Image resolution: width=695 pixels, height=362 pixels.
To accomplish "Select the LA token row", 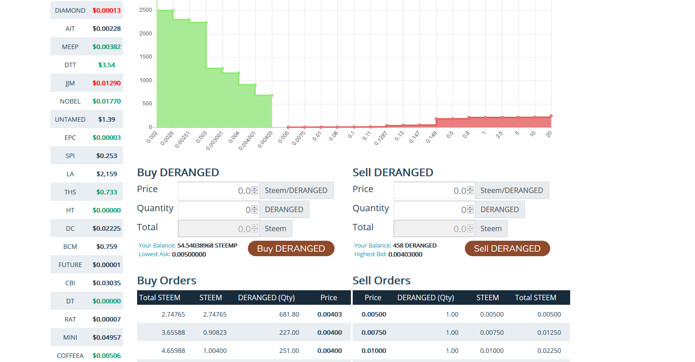I will point(87,174).
